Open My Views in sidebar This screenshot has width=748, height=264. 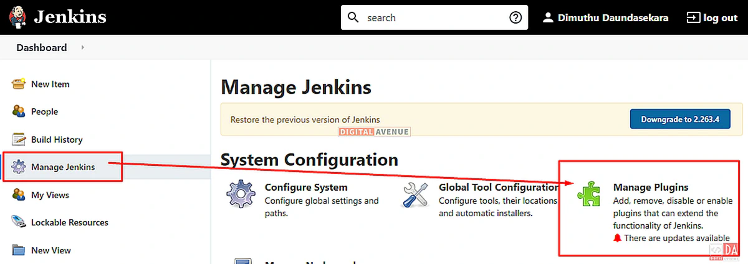coord(50,195)
